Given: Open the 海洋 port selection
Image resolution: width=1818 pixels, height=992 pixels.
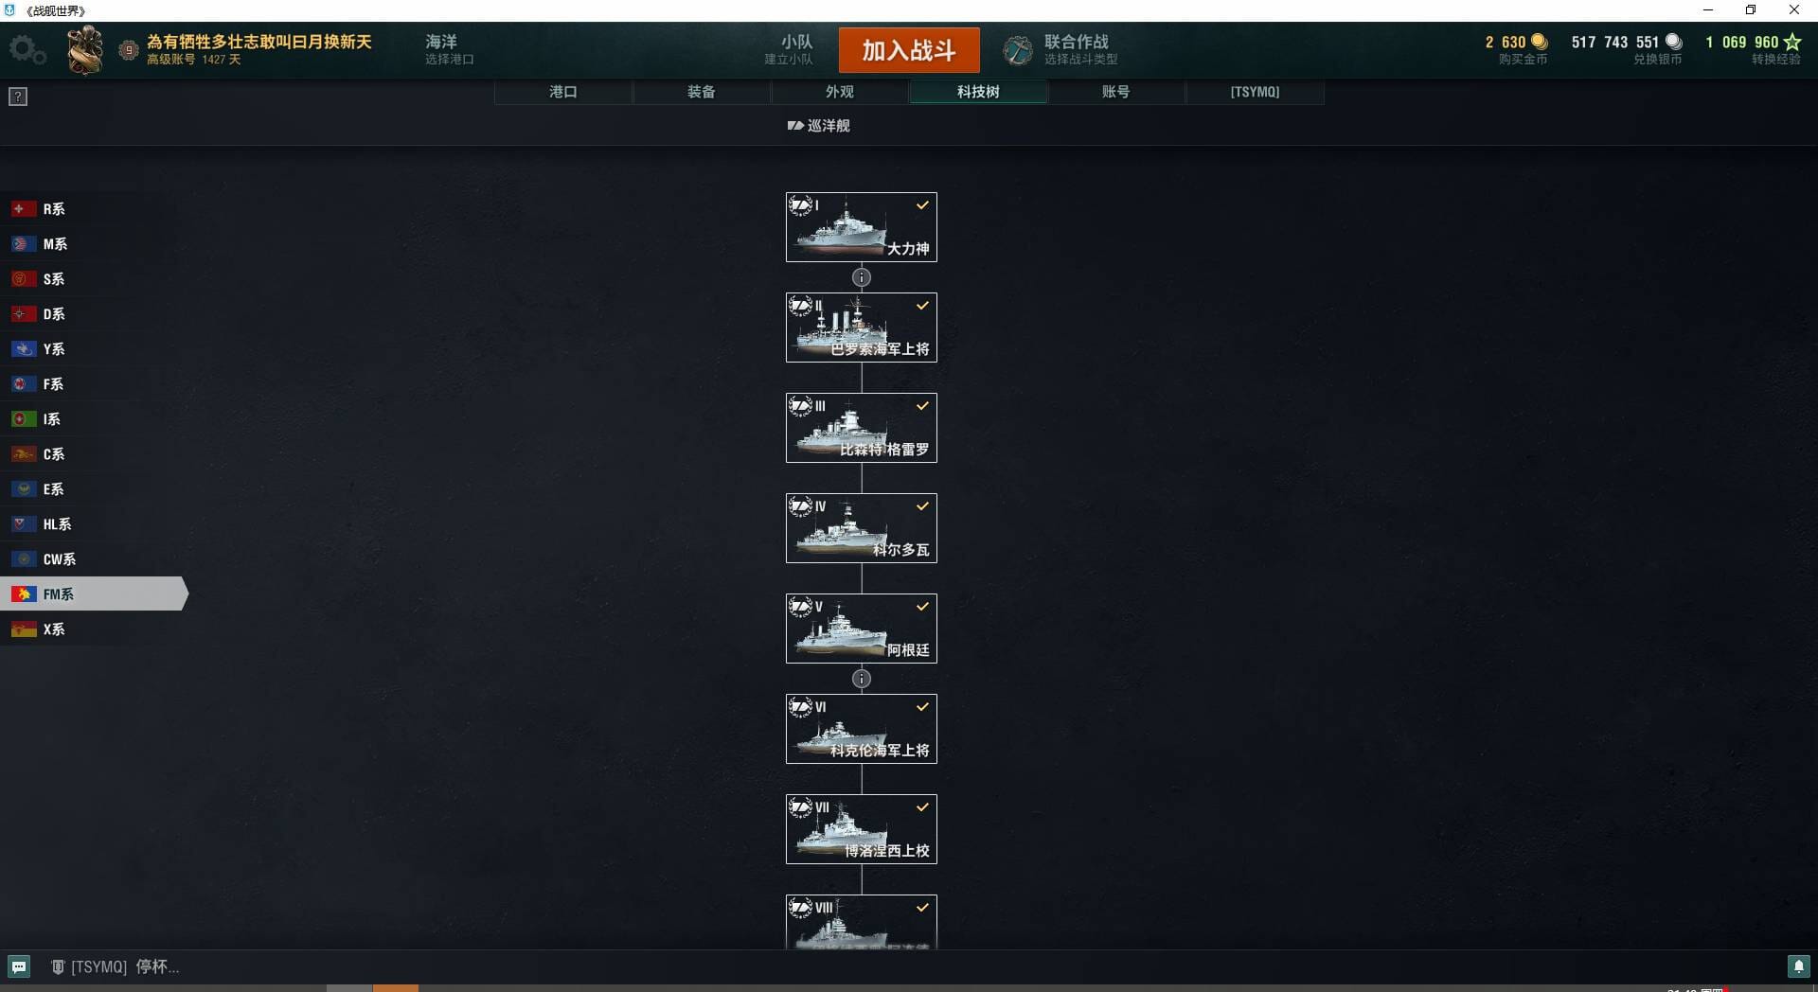Looking at the screenshot, I should click(x=449, y=50).
